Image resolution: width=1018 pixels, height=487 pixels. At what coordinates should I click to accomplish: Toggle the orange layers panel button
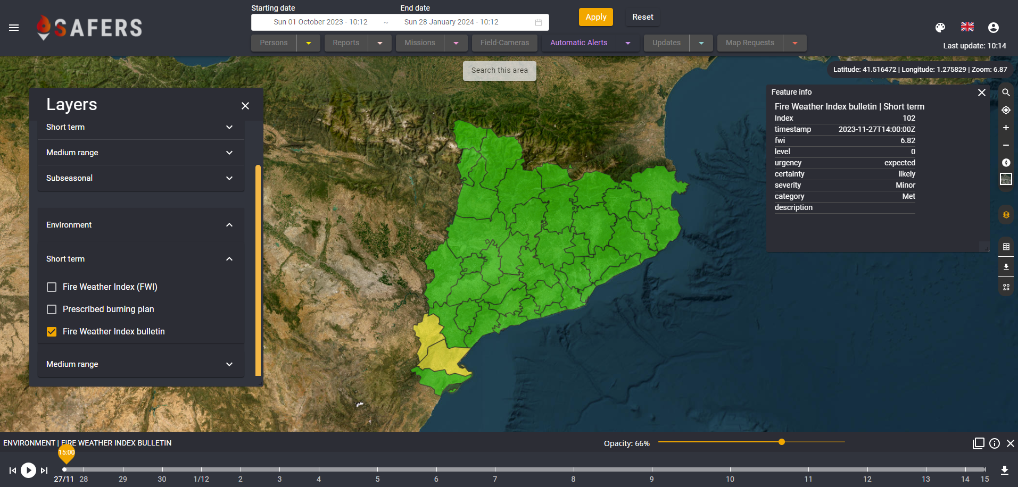coord(1006,215)
